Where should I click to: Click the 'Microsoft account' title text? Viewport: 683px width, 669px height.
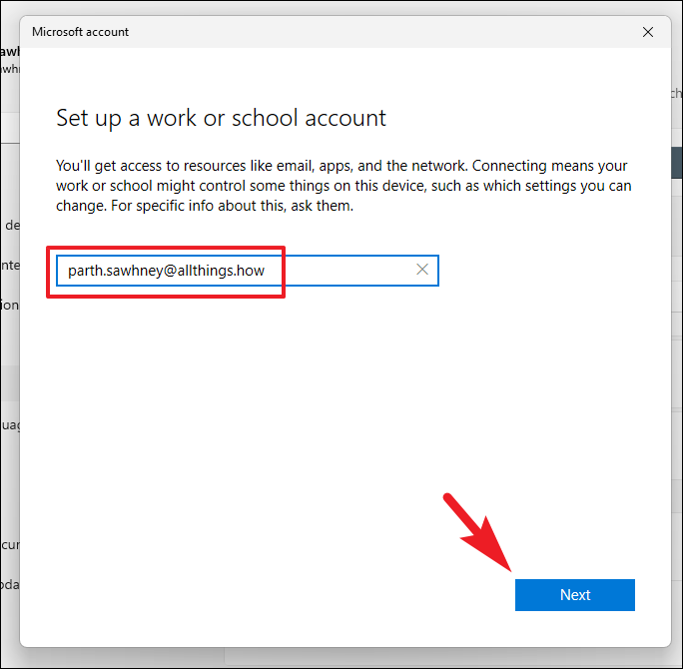coord(80,32)
